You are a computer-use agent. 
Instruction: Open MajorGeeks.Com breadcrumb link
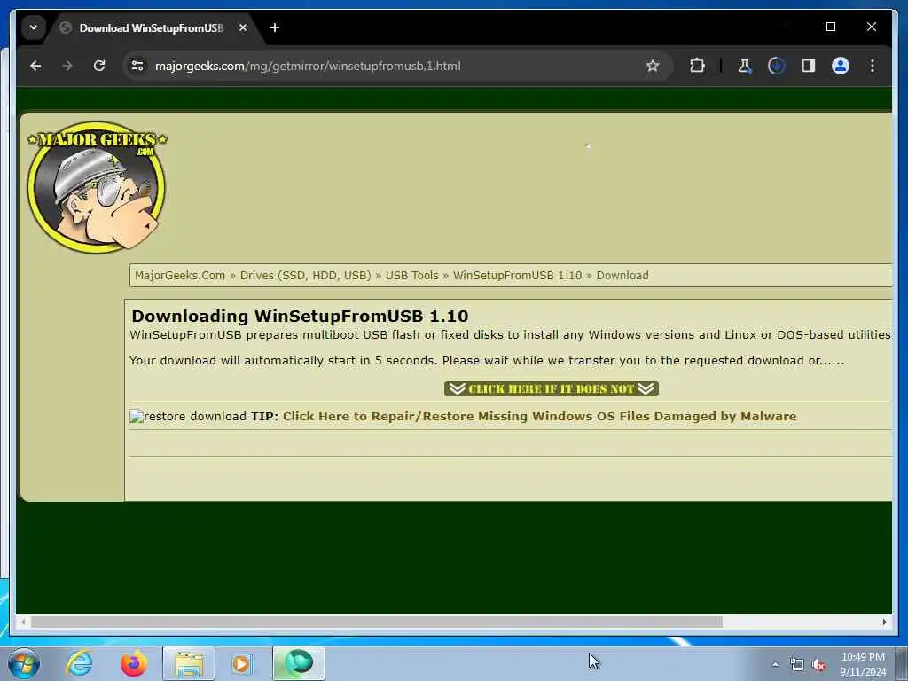click(x=180, y=276)
